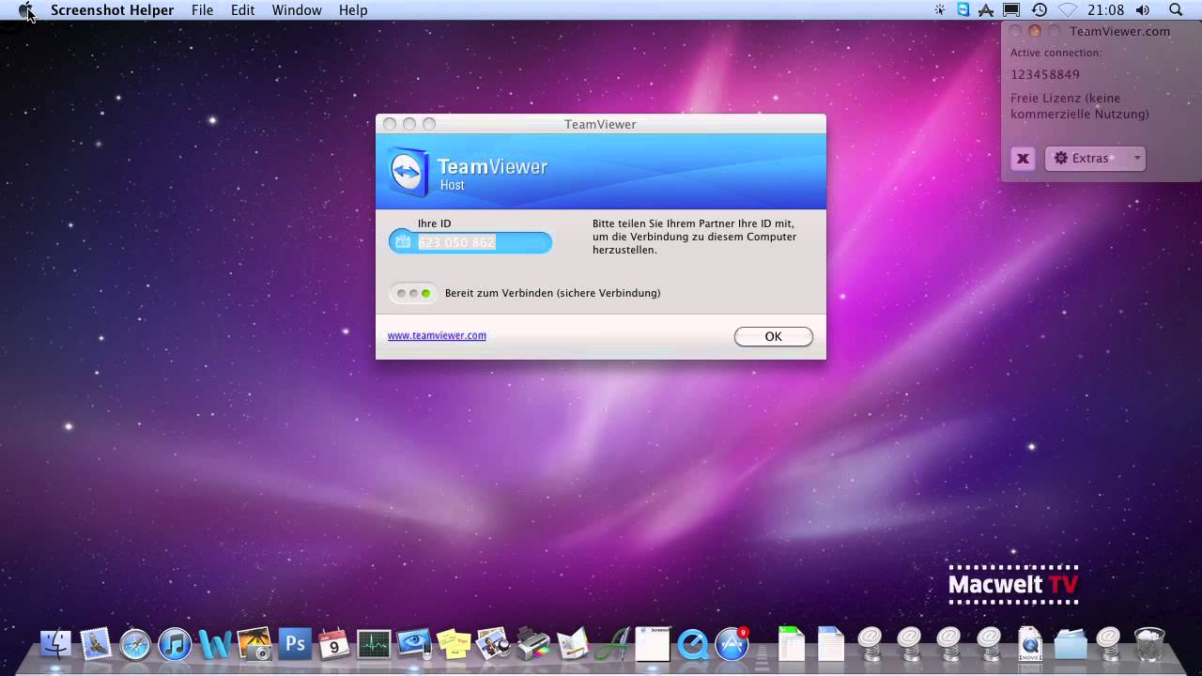Open the Time Machine menu bar icon

pyautogui.click(x=1039, y=9)
